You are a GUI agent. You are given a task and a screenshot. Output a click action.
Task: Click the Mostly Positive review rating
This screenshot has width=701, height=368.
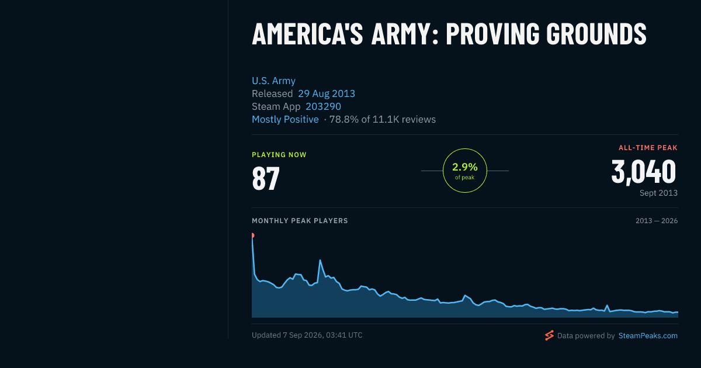tap(285, 119)
